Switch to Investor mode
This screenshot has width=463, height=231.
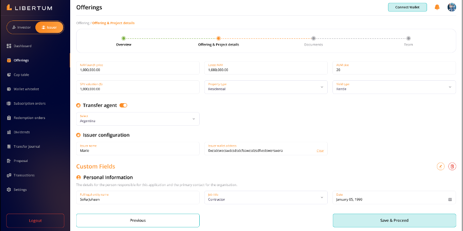tap(21, 27)
